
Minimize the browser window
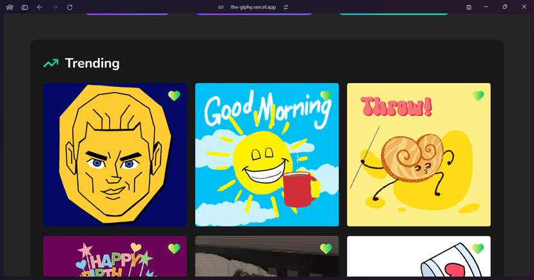(486, 7)
